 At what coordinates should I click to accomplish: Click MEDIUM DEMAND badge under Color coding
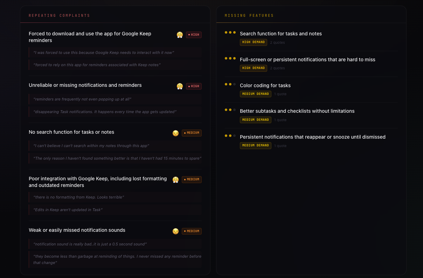(255, 94)
